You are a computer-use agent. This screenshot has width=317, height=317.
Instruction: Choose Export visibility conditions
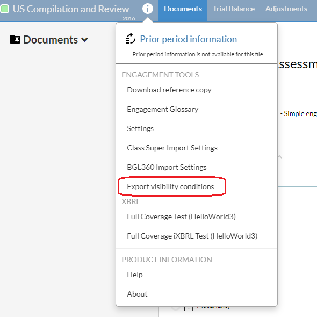click(170, 186)
